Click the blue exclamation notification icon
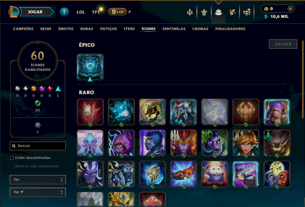 (64, 12)
